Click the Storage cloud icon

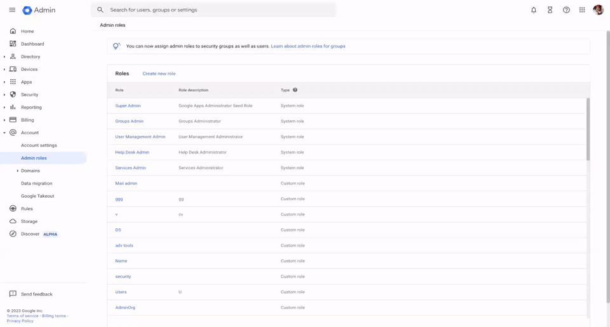(x=13, y=221)
